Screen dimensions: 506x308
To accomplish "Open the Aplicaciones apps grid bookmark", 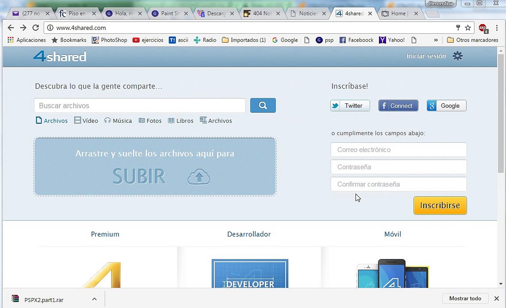I will pyautogui.click(x=27, y=40).
